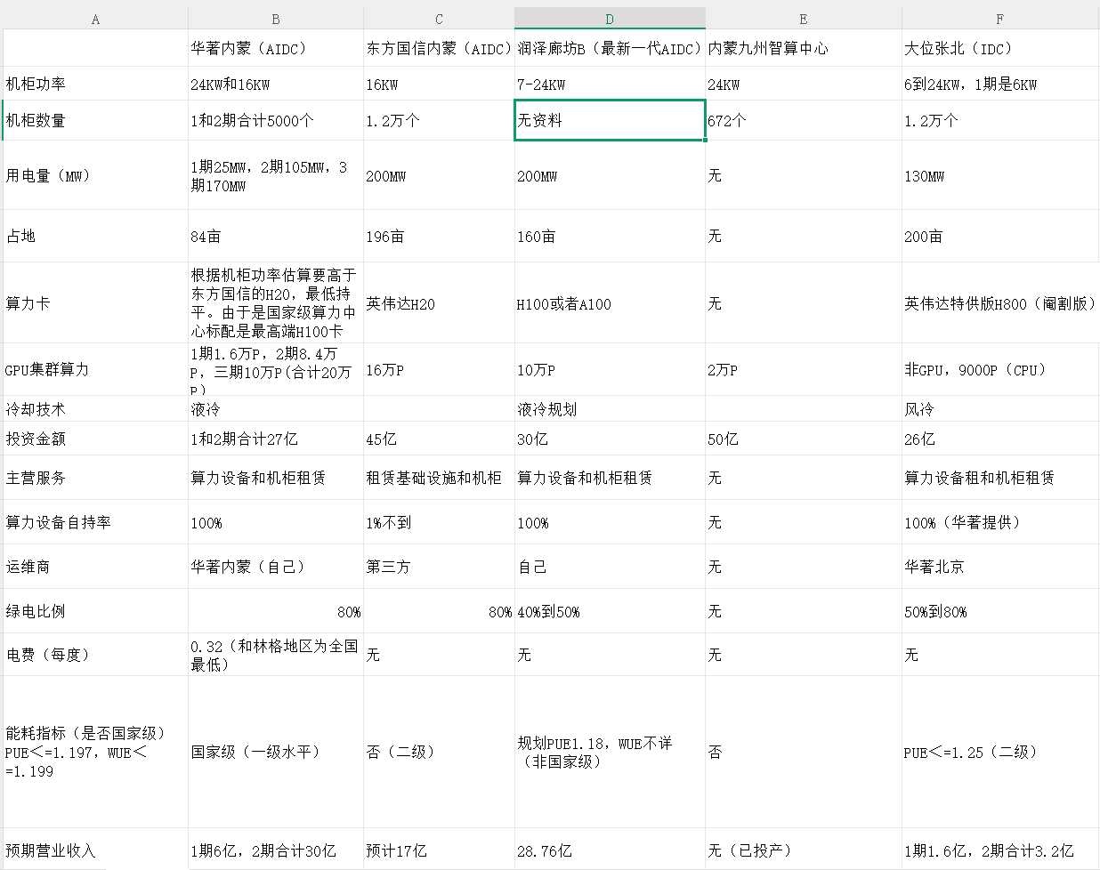
Task: Click cell '50亿'
Action: click(x=804, y=439)
